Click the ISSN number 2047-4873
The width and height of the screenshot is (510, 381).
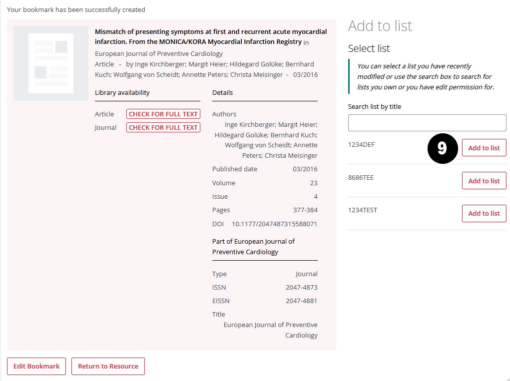(301, 287)
